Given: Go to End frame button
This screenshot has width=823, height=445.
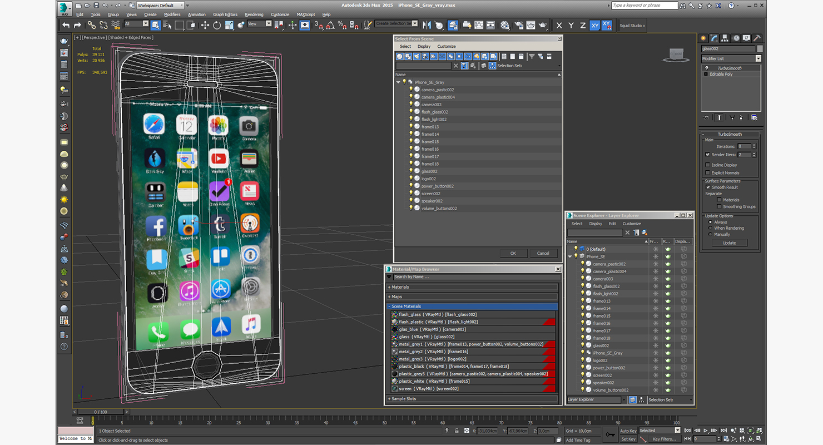Looking at the screenshot, I should tap(725, 431).
